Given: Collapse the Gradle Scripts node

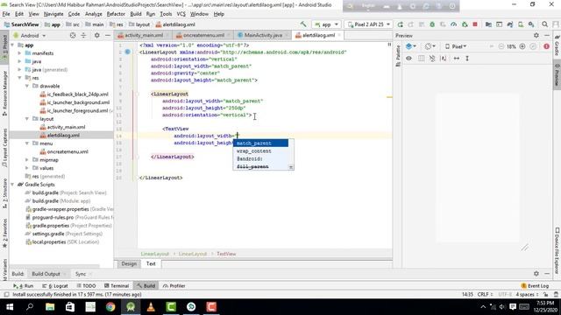Looking at the screenshot, I should coord(12,185).
